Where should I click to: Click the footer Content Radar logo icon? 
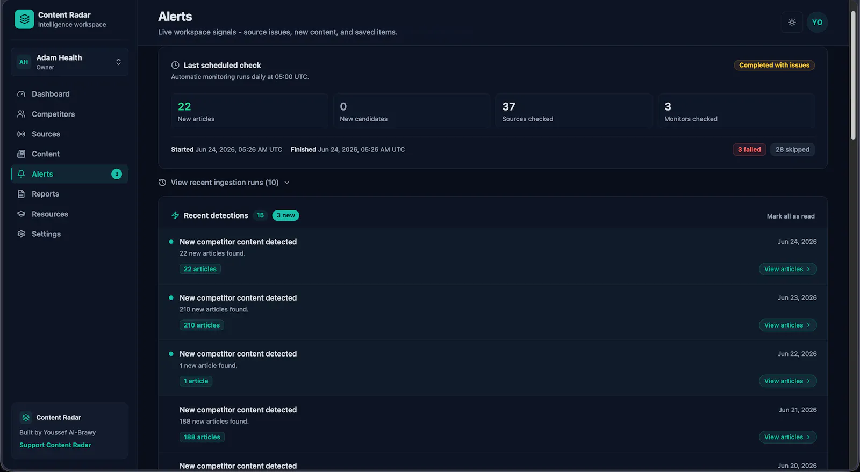[x=26, y=417]
